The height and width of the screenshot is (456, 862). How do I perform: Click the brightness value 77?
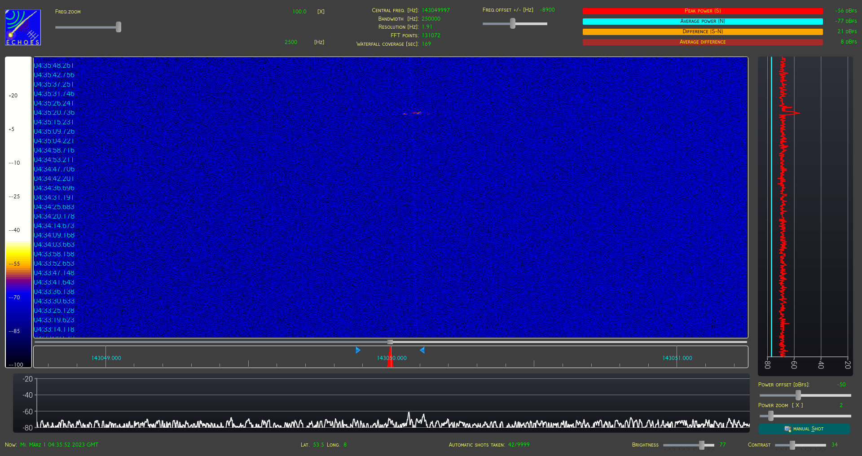point(723,445)
